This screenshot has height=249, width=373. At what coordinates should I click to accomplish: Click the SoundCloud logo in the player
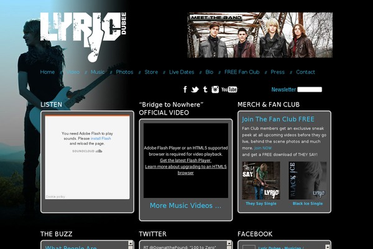point(87,151)
